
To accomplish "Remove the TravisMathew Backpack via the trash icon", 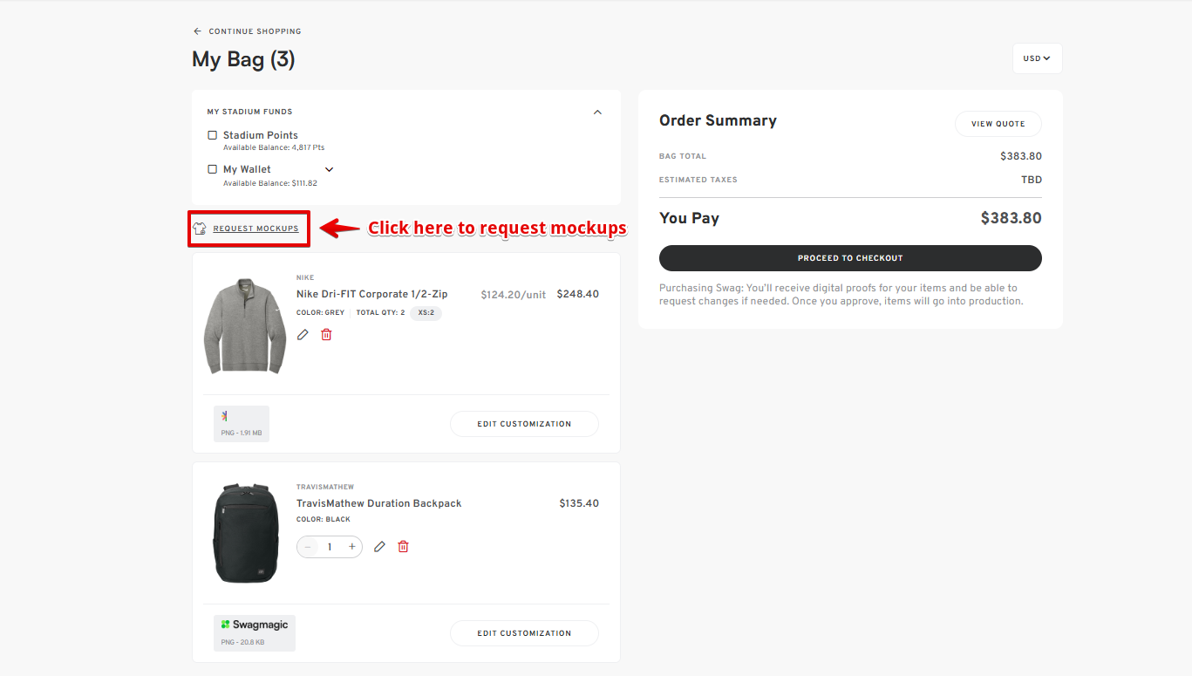I will click(403, 547).
